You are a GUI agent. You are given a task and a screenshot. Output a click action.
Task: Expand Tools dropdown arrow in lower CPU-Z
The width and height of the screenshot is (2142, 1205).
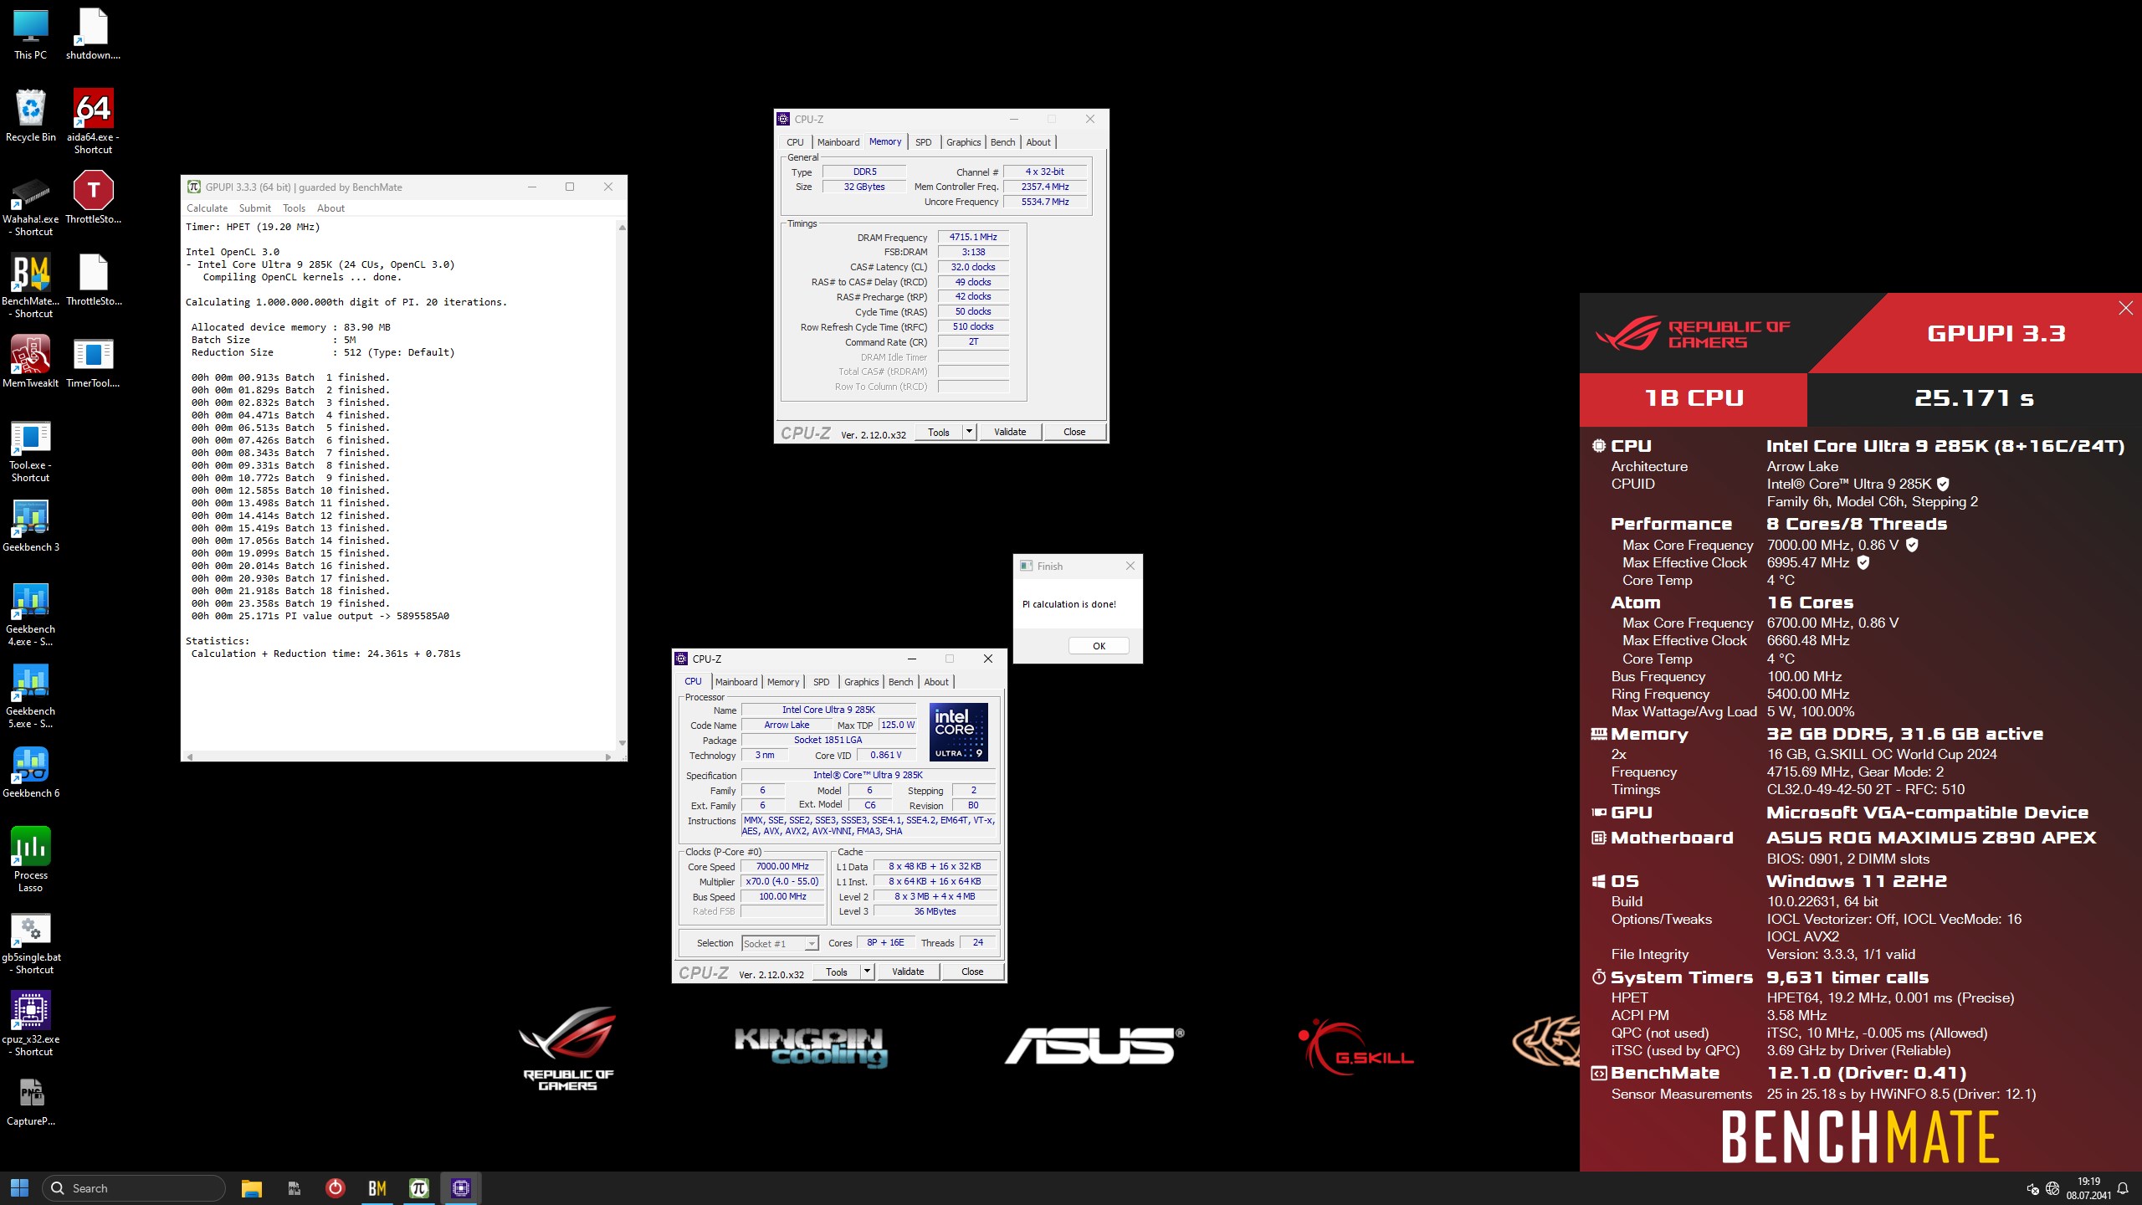pos(867,972)
